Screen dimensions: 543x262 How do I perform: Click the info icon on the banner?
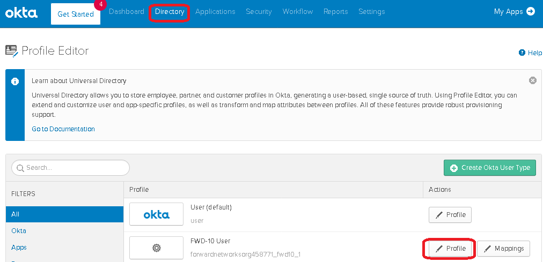pyautogui.click(x=15, y=81)
